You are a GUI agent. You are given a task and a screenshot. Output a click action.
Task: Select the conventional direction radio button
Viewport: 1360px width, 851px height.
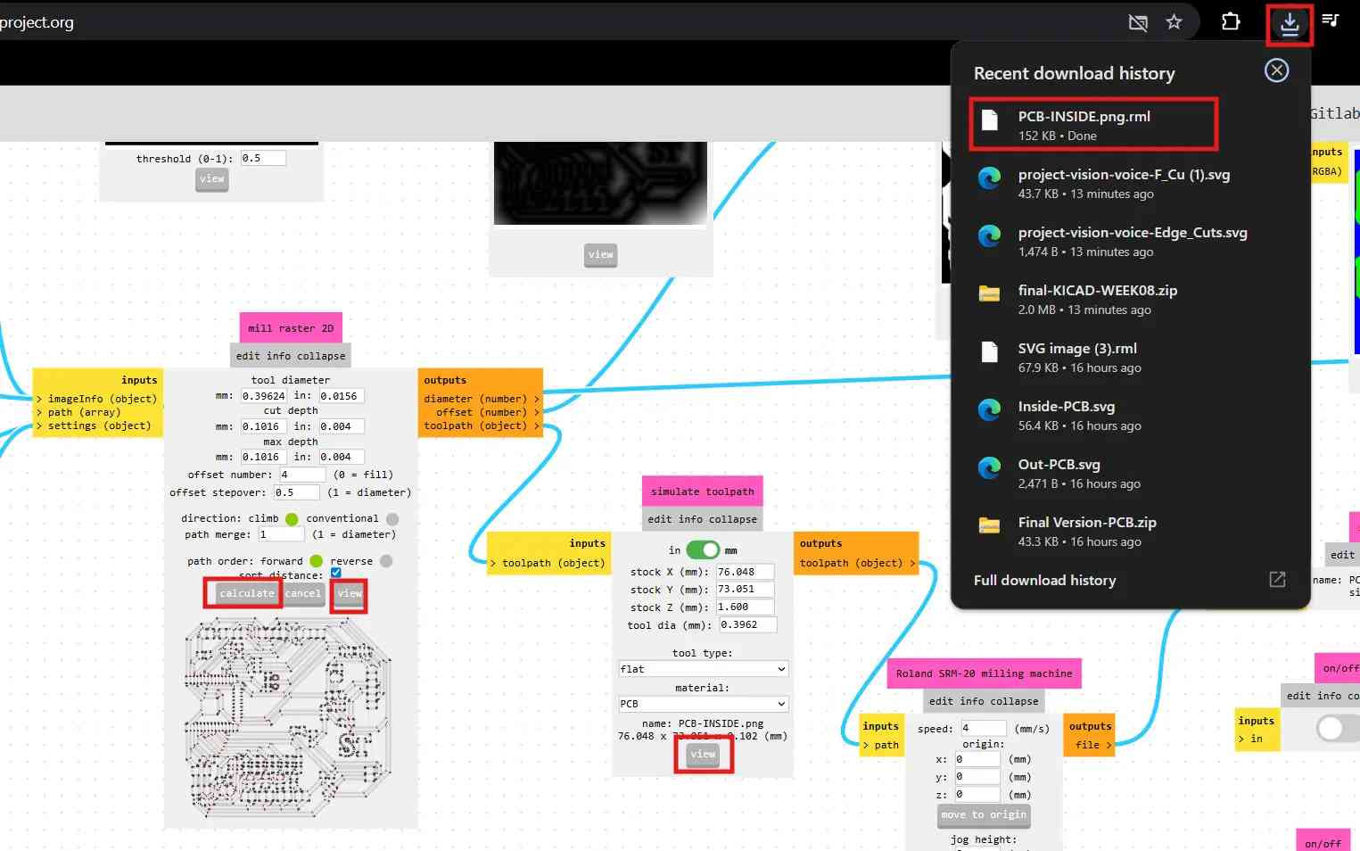point(392,519)
